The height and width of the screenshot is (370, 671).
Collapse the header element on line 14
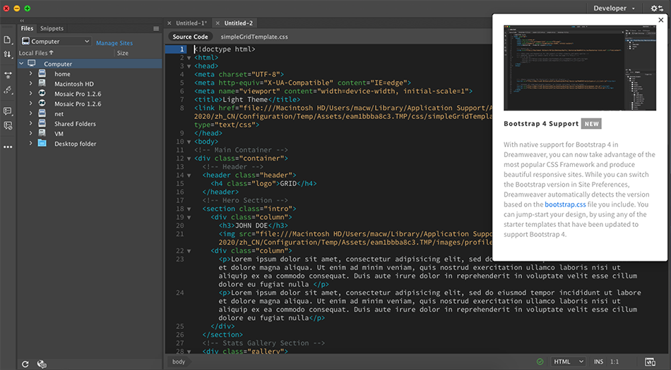[189, 175]
